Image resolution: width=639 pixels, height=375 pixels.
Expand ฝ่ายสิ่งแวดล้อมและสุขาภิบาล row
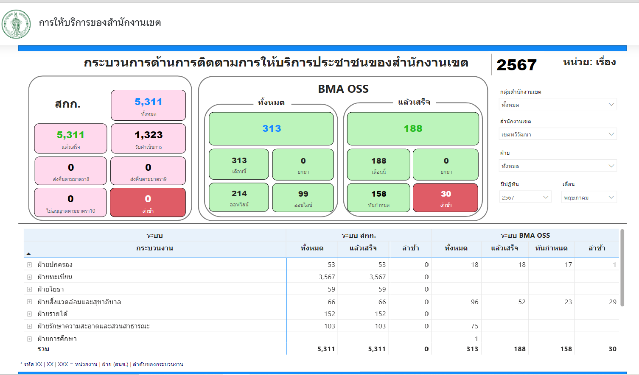tap(30, 302)
